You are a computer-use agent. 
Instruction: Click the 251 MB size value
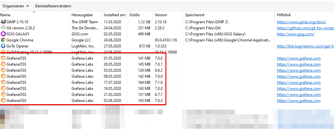coord(144,28)
